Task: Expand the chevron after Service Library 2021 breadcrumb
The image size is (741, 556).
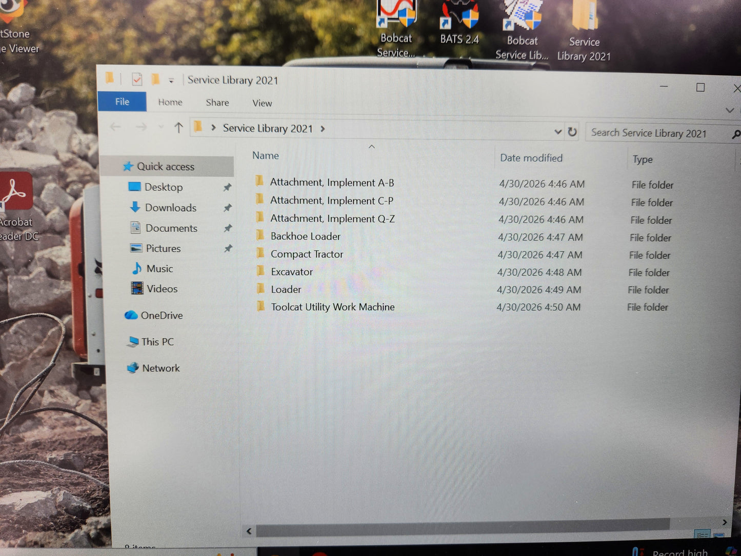Action: [323, 129]
